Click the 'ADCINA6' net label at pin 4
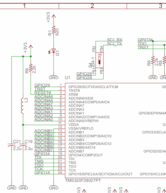The image size is (166, 193). [44, 97]
